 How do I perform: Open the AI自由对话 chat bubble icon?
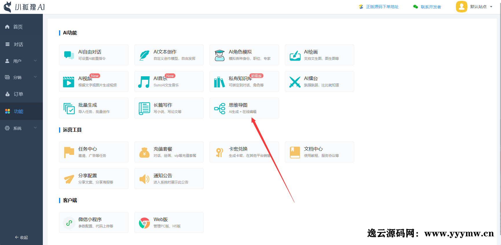point(69,55)
